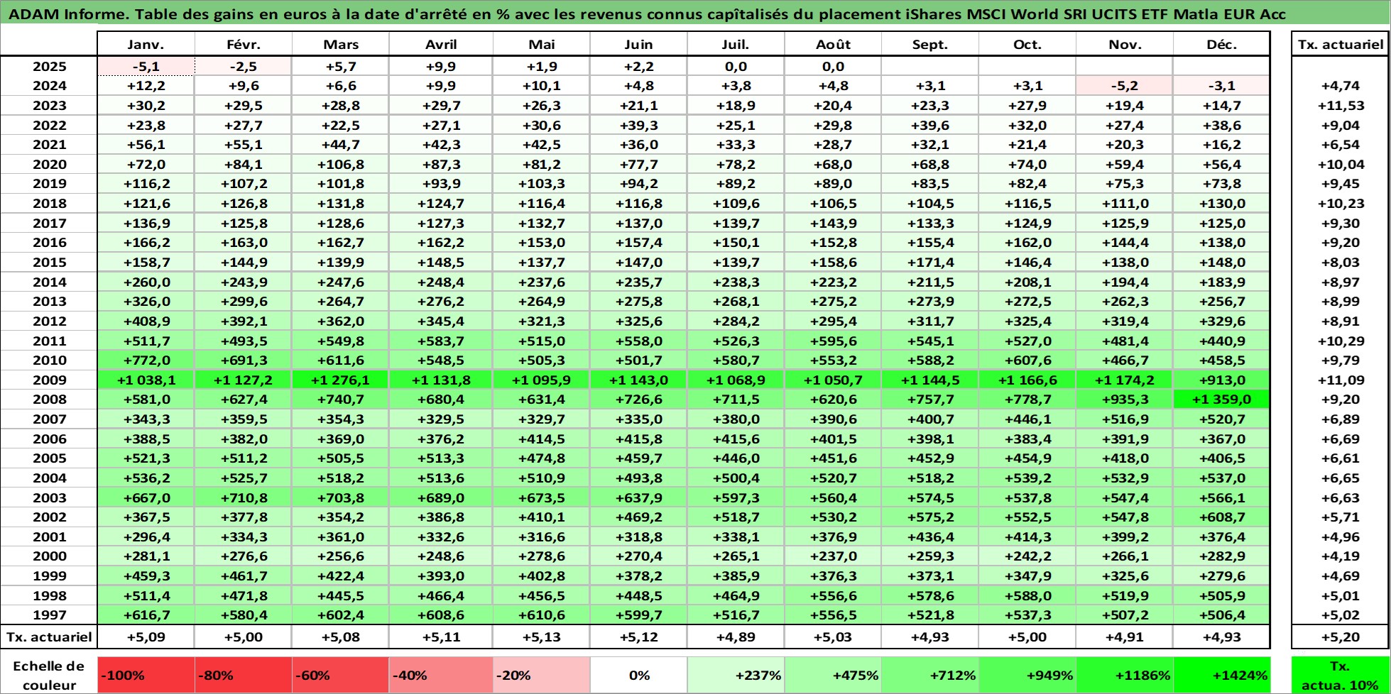Click the +475% green scale swatch
The height and width of the screenshot is (694, 1391).
click(x=833, y=676)
